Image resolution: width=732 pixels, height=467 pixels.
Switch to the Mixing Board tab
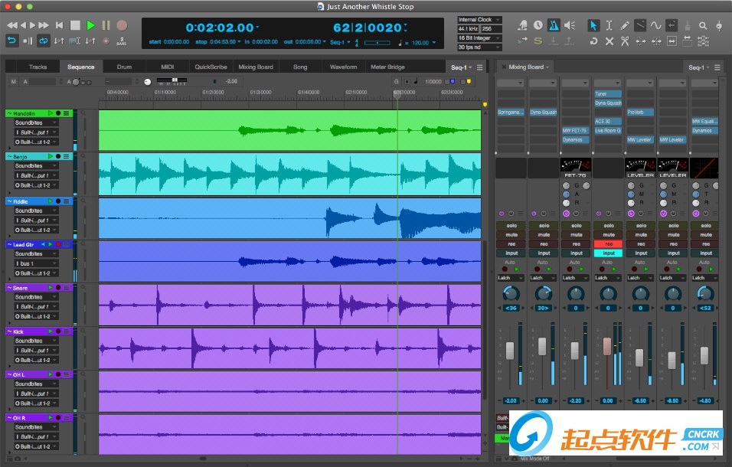256,67
